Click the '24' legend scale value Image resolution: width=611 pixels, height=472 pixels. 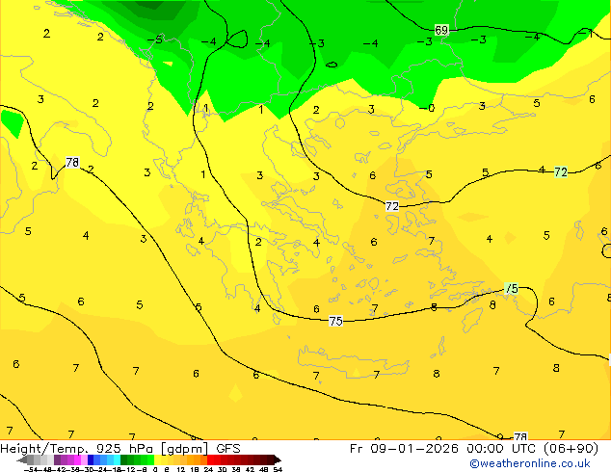(208, 469)
